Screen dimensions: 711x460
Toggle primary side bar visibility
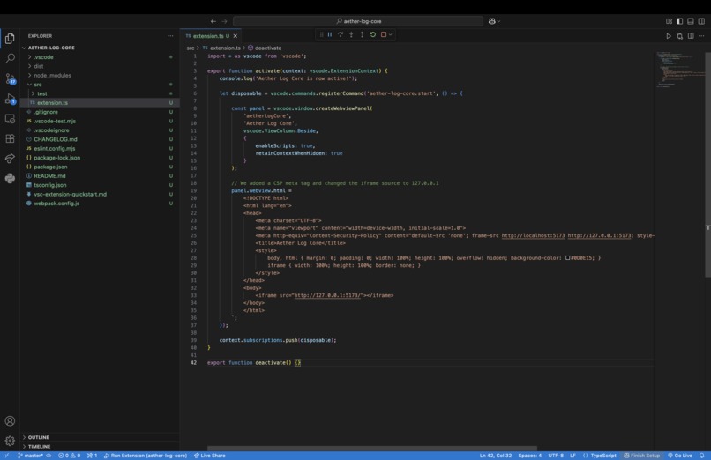[x=680, y=21]
